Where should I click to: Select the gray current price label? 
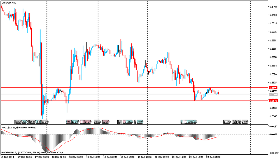(x=273, y=94)
